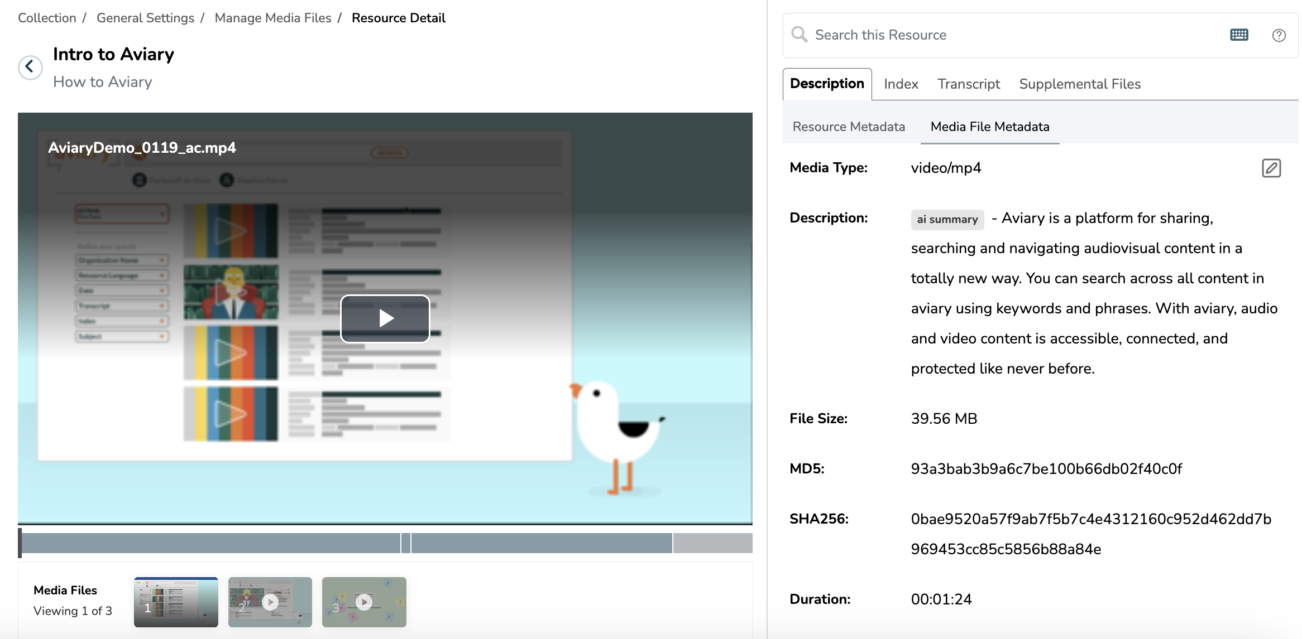Screen dimensions: 1302x639
Task: Click the 39.56 MB file size value
Action: click(944, 419)
